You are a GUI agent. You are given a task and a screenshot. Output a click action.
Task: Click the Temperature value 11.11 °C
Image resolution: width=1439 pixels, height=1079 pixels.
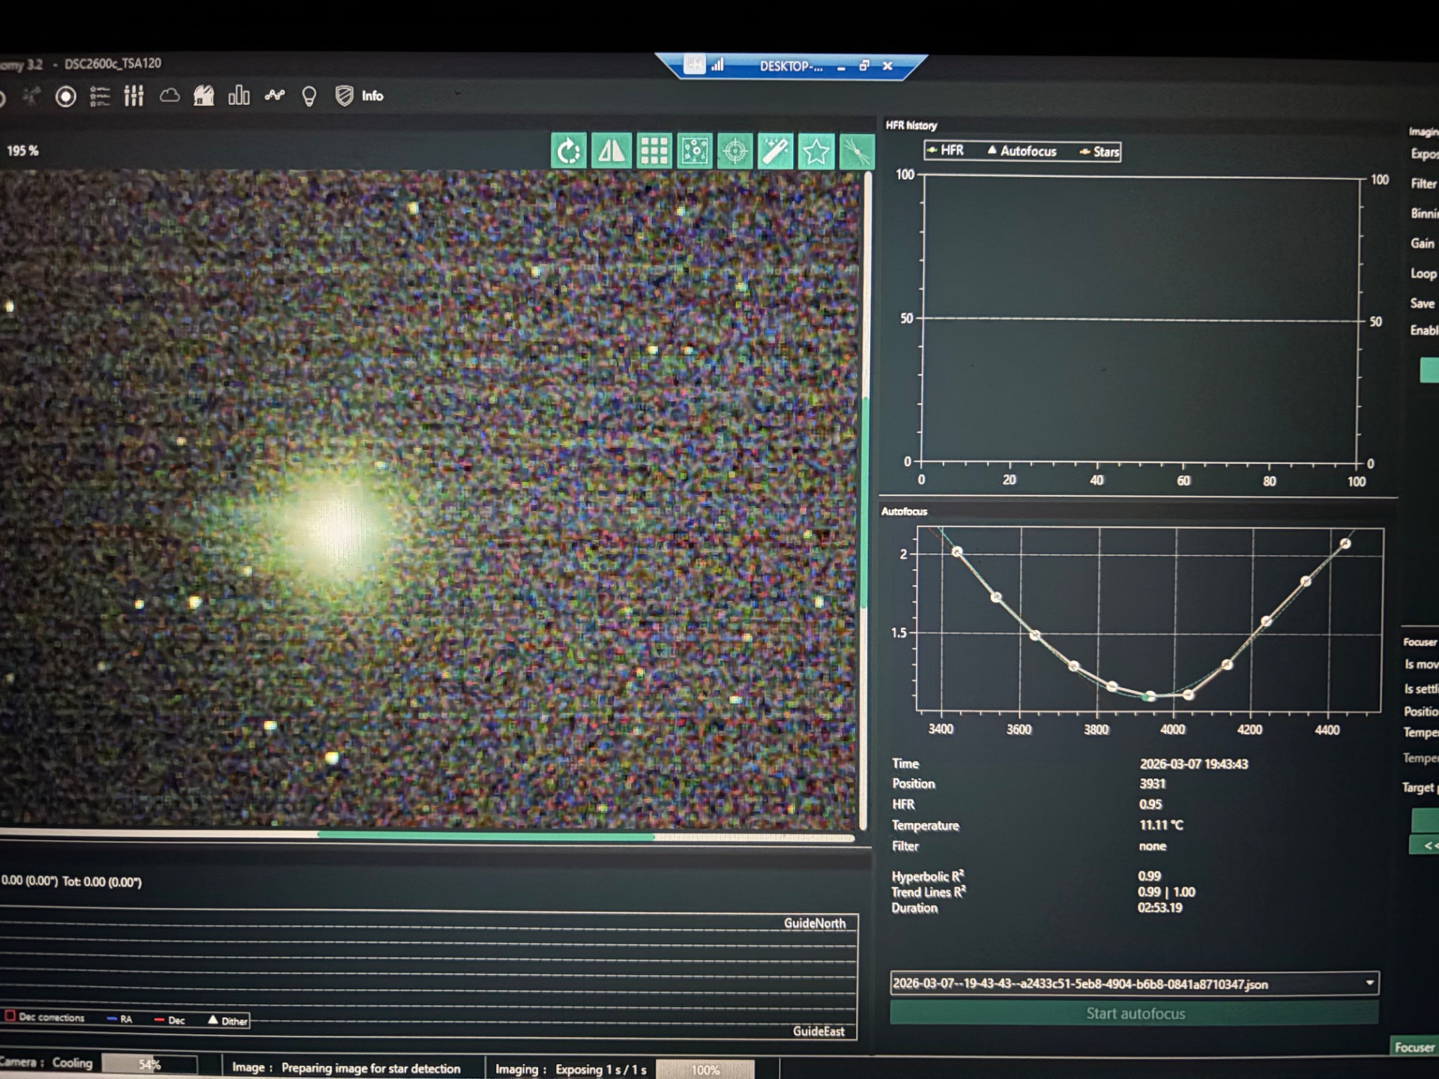[x=1161, y=825]
